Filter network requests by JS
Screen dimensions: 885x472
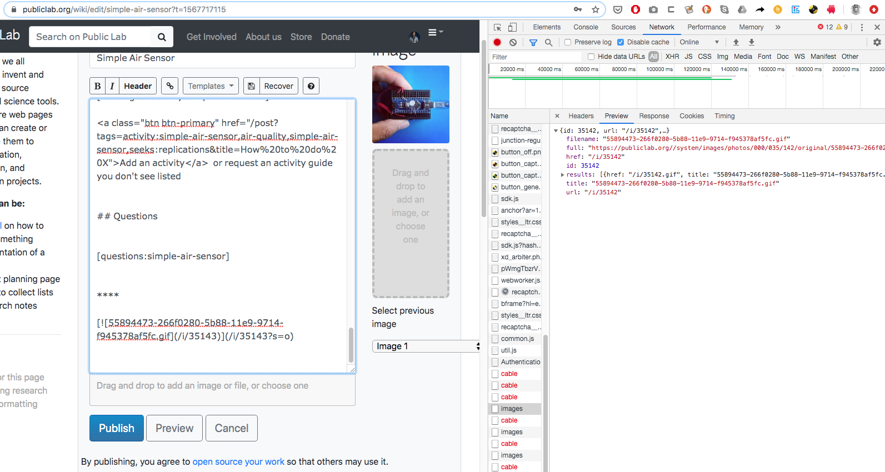click(x=688, y=57)
